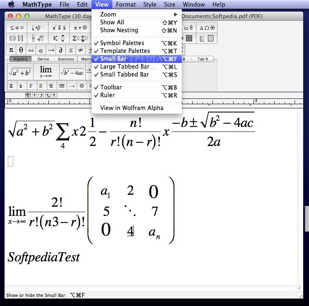This screenshot has width=309, height=306.
Task: Open the fence templates palette (parentheses, brackets)
Action: (x=17, y=38)
